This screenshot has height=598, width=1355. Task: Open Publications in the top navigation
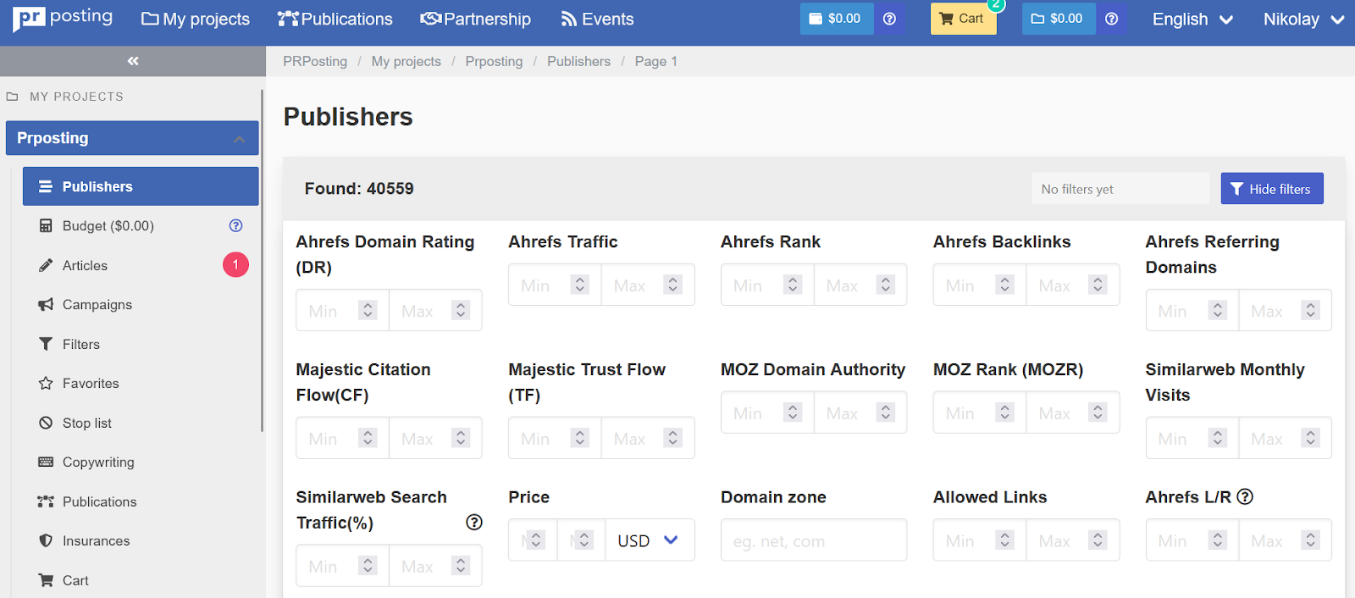(x=335, y=19)
